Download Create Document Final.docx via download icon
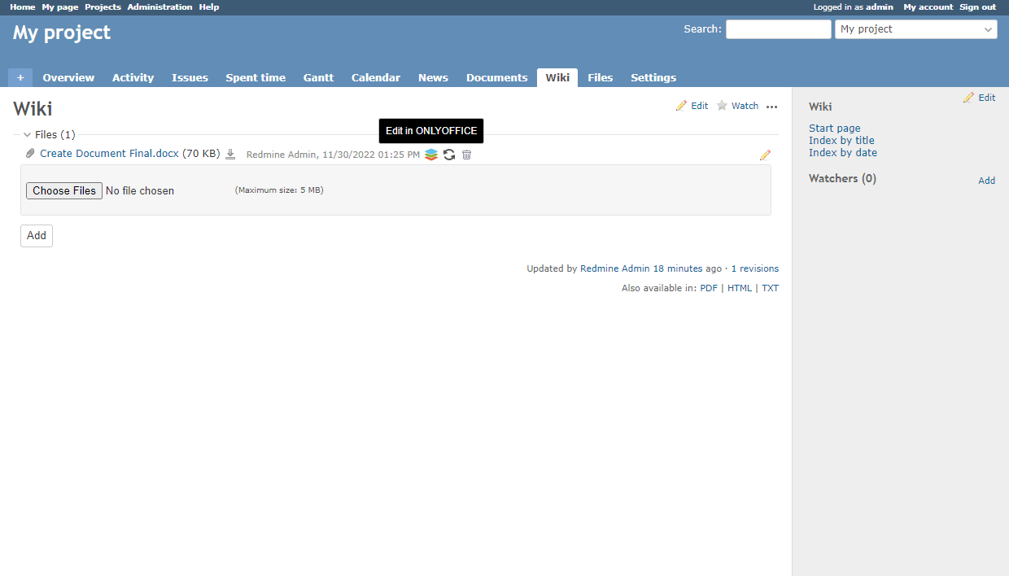Image resolution: width=1009 pixels, height=576 pixels. tap(230, 154)
